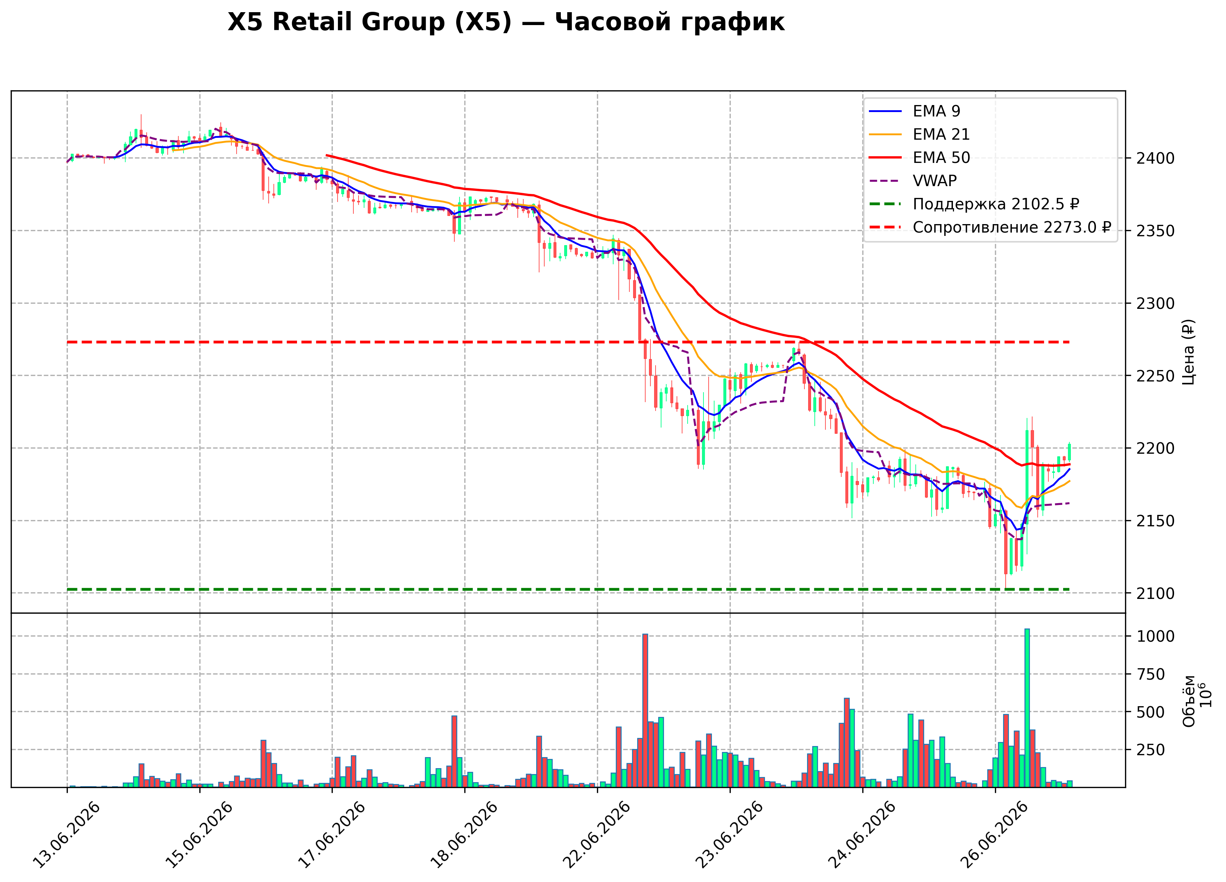Click volume axis label 500
The image size is (1226, 882).
pyautogui.click(x=1151, y=712)
